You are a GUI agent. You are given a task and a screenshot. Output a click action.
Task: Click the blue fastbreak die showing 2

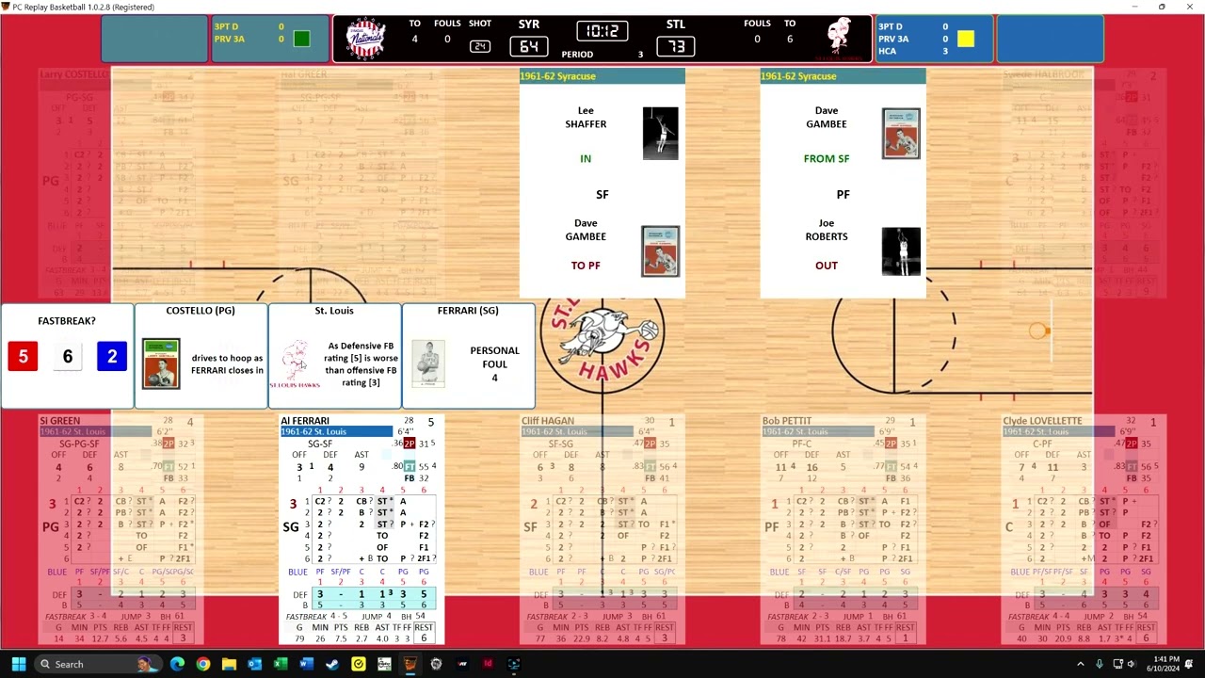click(x=111, y=357)
